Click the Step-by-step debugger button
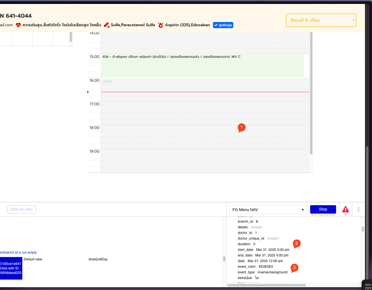Image resolution: width=372 pixels, height=290 pixels. [21, 209]
